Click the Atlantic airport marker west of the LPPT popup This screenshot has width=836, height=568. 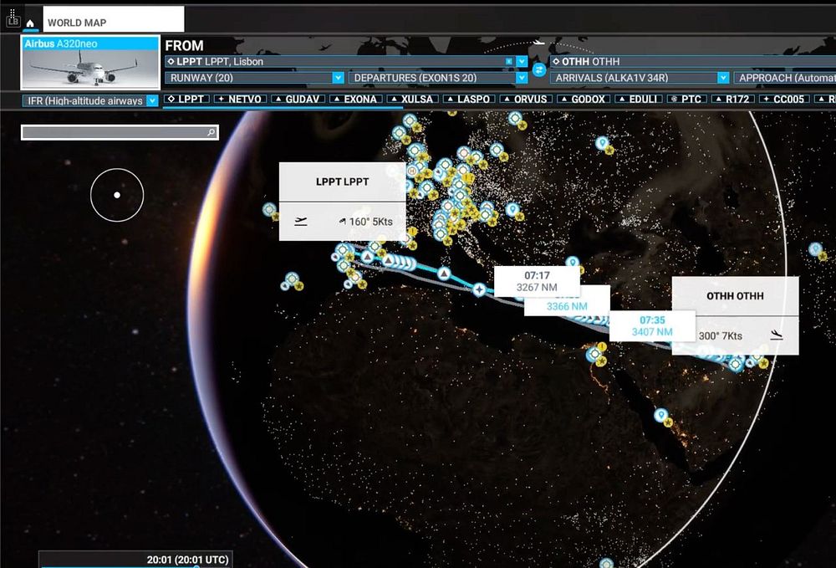269,209
